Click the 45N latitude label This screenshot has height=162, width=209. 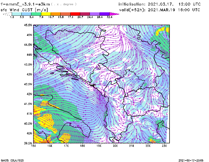click(x=29, y=35)
